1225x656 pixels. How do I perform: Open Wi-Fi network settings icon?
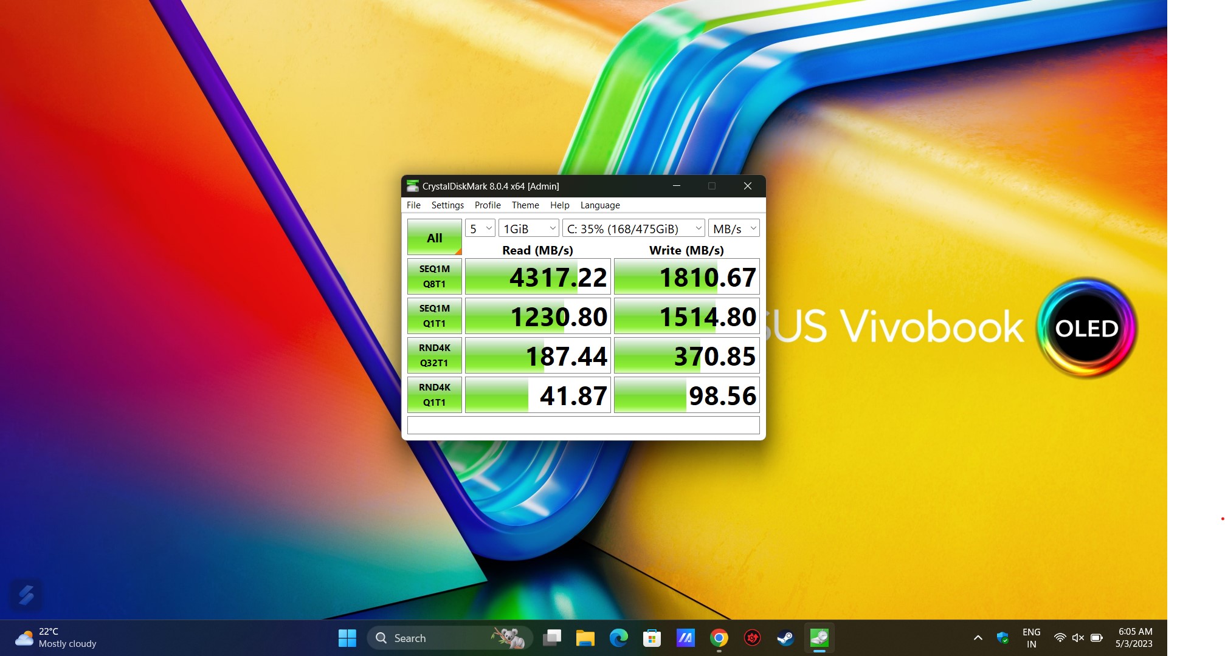(x=1060, y=638)
